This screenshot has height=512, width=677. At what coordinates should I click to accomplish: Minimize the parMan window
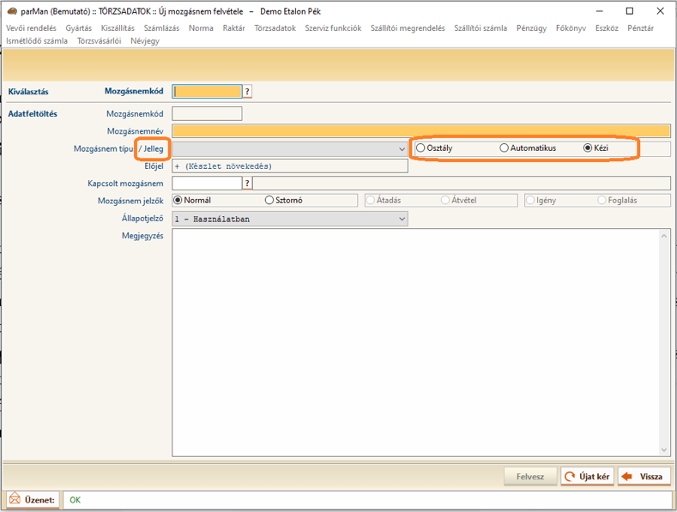click(599, 11)
